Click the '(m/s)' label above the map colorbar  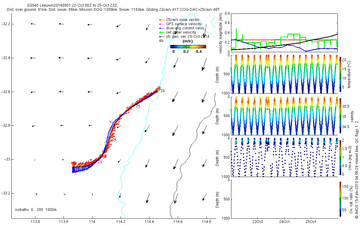pos(188,41)
